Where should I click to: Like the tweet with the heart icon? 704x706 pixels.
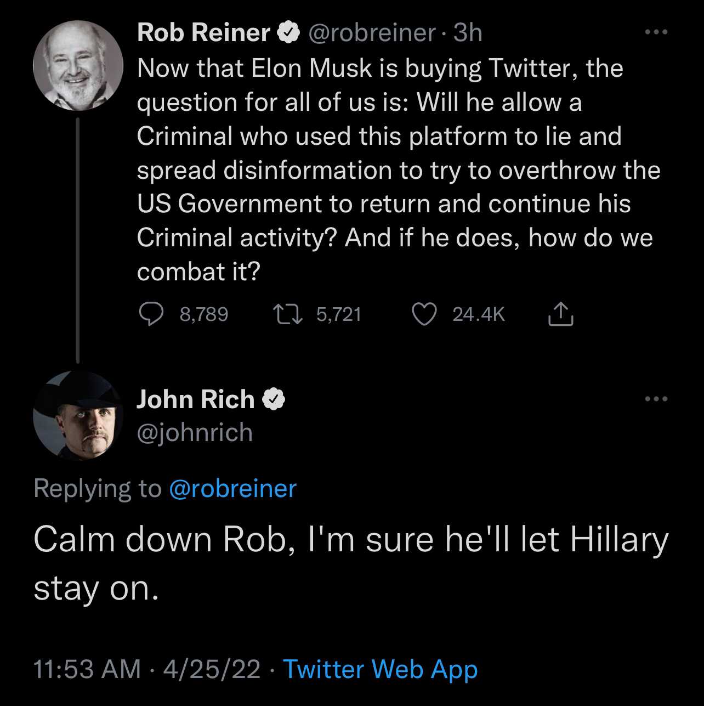[x=424, y=314]
